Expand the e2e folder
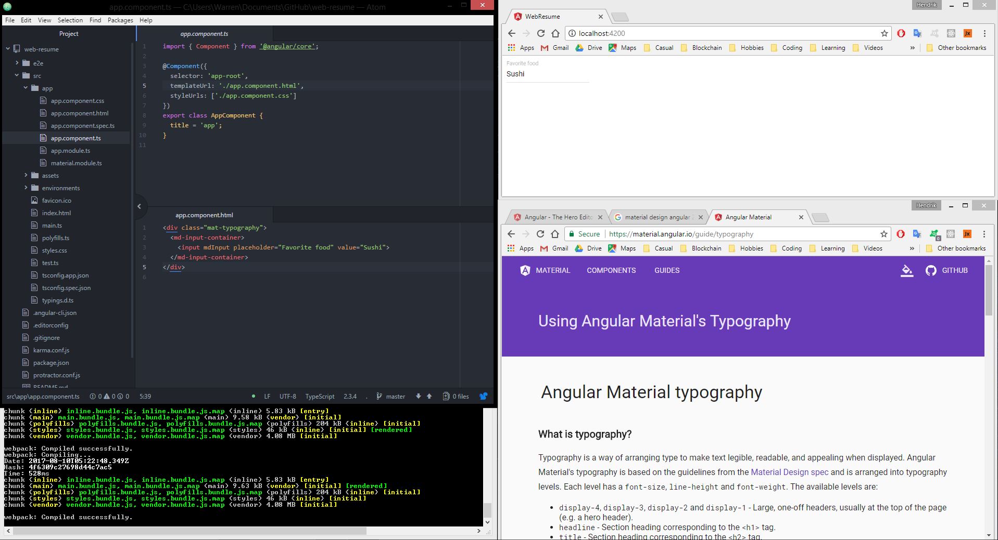998x540 pixels. pyautogui.click(x=17, y=63)
